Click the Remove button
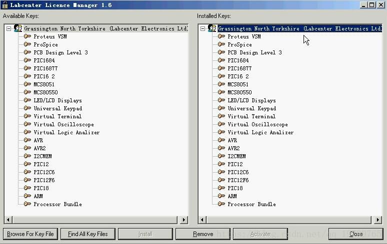Viewport: 387px width, 244px height. 203,234
